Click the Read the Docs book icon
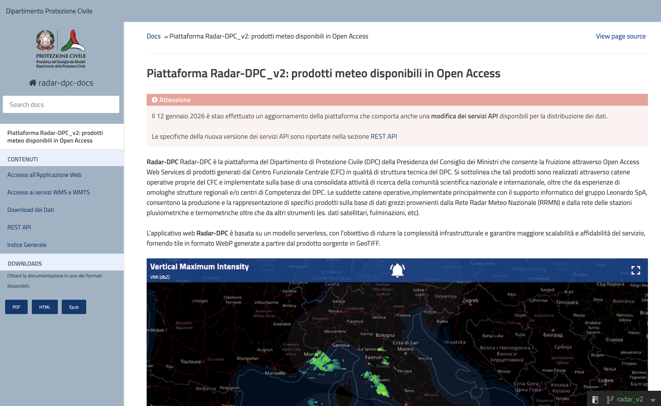The width and height of the screenshot is (661, 406). 595,400
